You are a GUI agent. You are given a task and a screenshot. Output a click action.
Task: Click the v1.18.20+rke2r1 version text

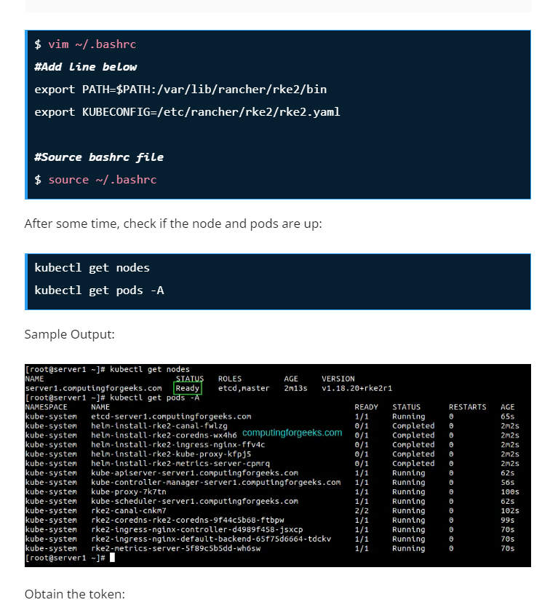coord(356,388)
